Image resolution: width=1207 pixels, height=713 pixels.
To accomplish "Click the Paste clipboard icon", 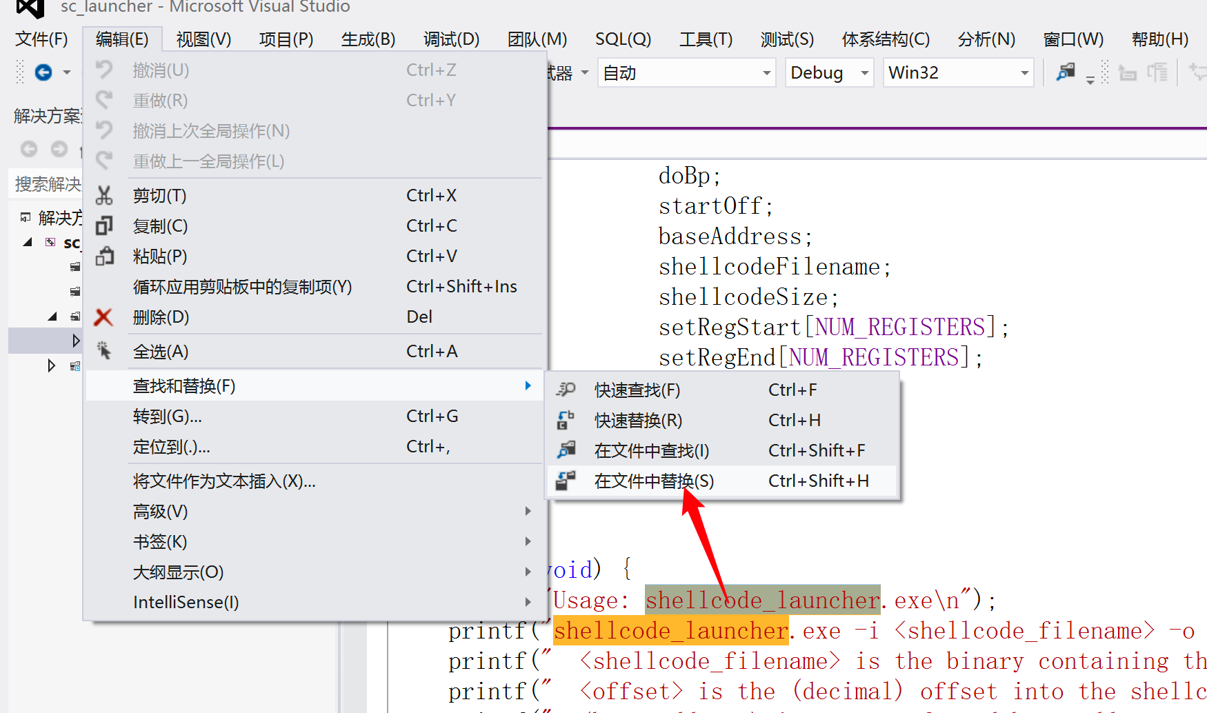I will (x=104, y=256).
